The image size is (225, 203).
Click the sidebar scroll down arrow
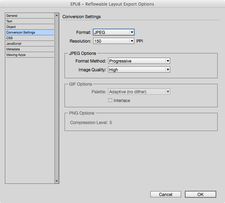pos(57,181)
